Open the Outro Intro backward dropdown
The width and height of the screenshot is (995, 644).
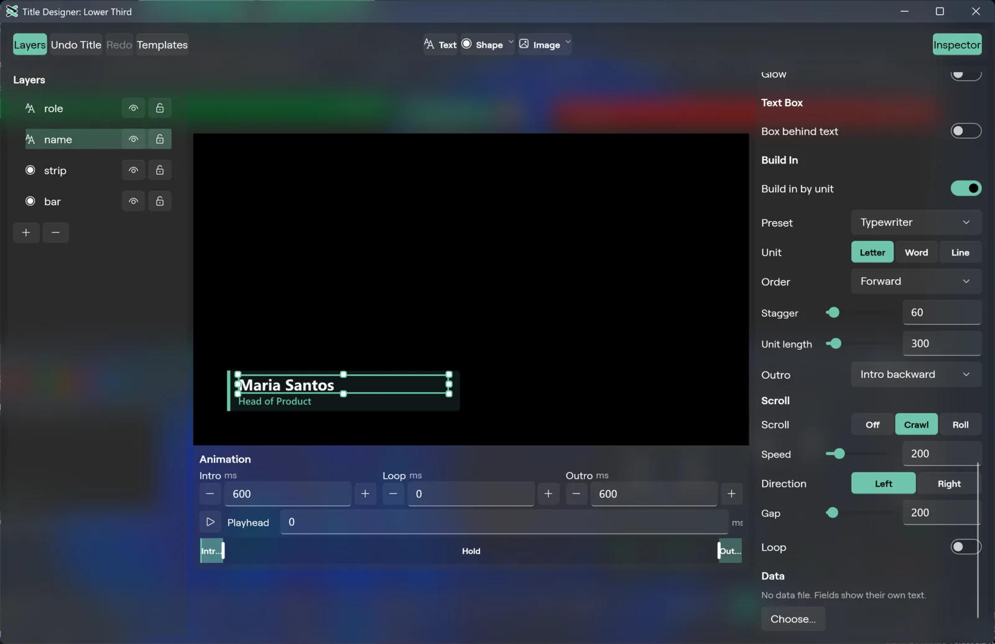click(916, 375)
